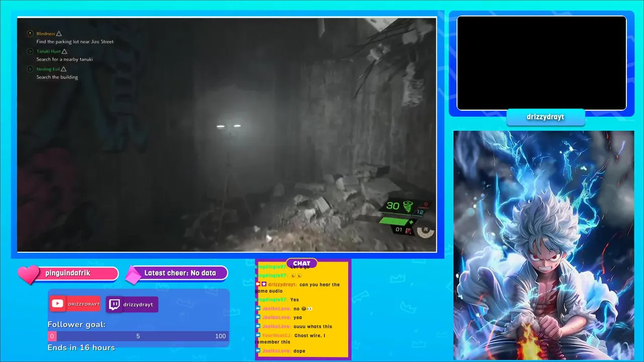Click the Tanuki Hunt quest marker icon
Viewport: 644px width, 362px height.
[x=30, y=51]
